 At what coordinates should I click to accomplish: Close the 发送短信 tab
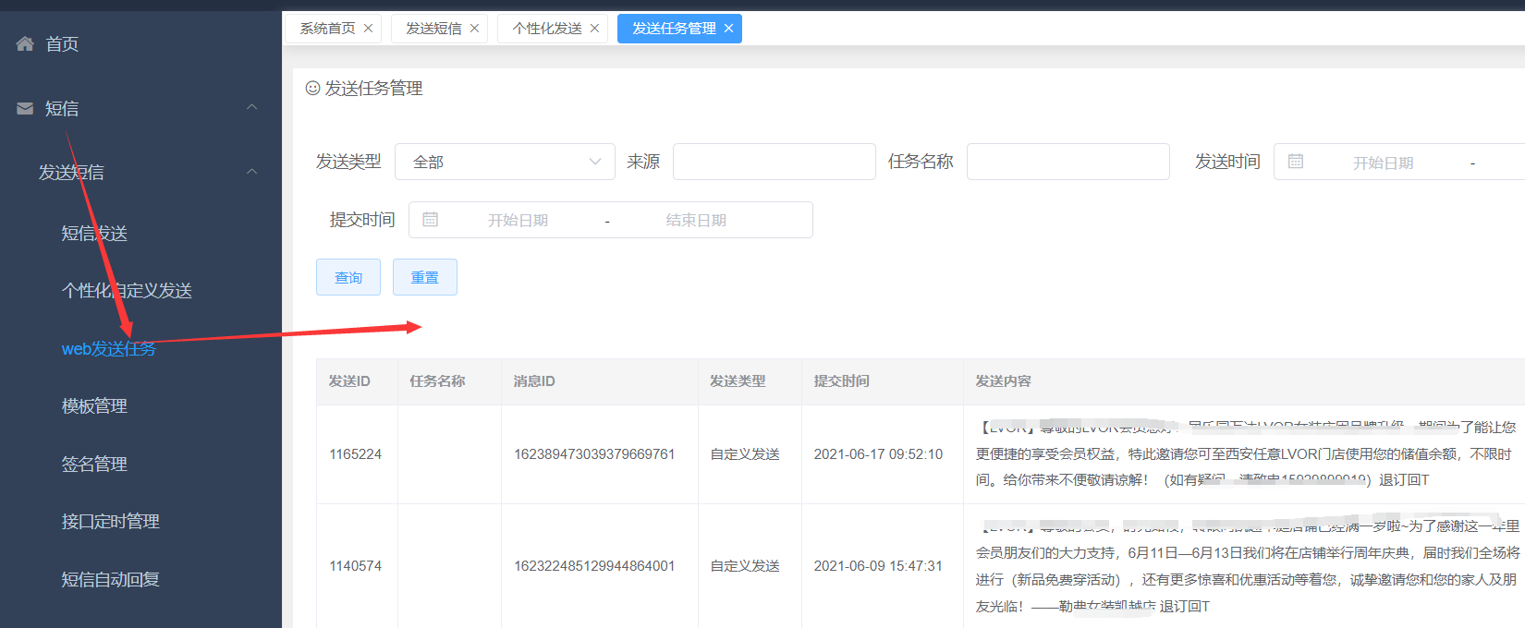pos(474,29)
